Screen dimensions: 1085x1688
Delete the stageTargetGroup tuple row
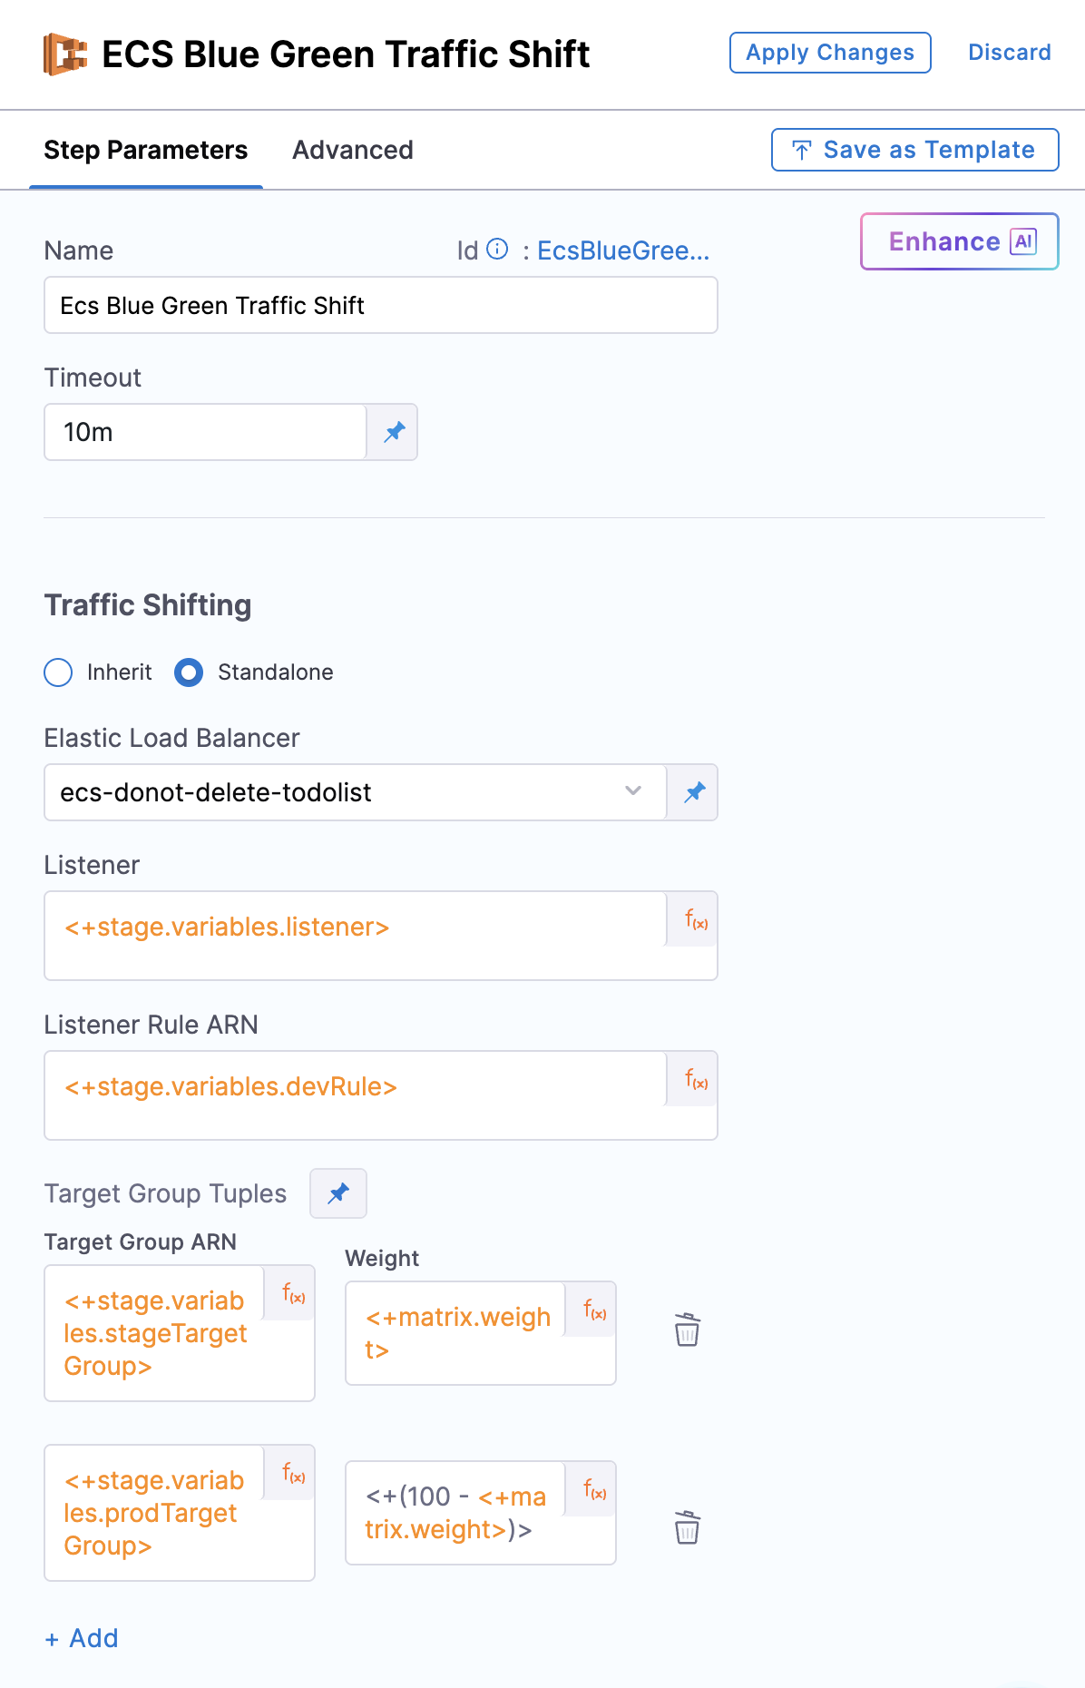tap(687, 1330)
